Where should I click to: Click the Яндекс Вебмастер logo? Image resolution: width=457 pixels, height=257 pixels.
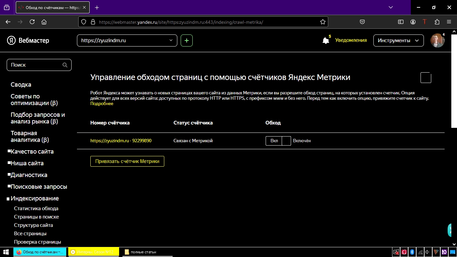coord(28,40)
